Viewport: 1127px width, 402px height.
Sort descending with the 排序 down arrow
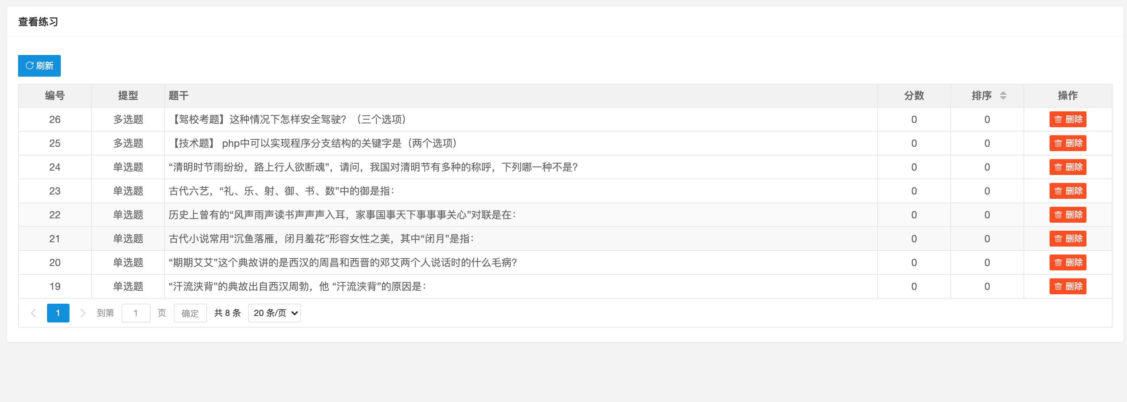click(1003, 98)
